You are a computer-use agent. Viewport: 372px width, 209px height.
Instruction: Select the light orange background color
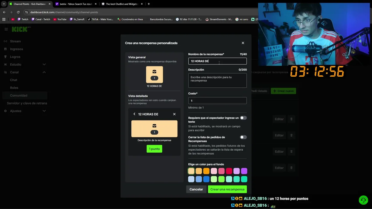click(x=199, y=171)
